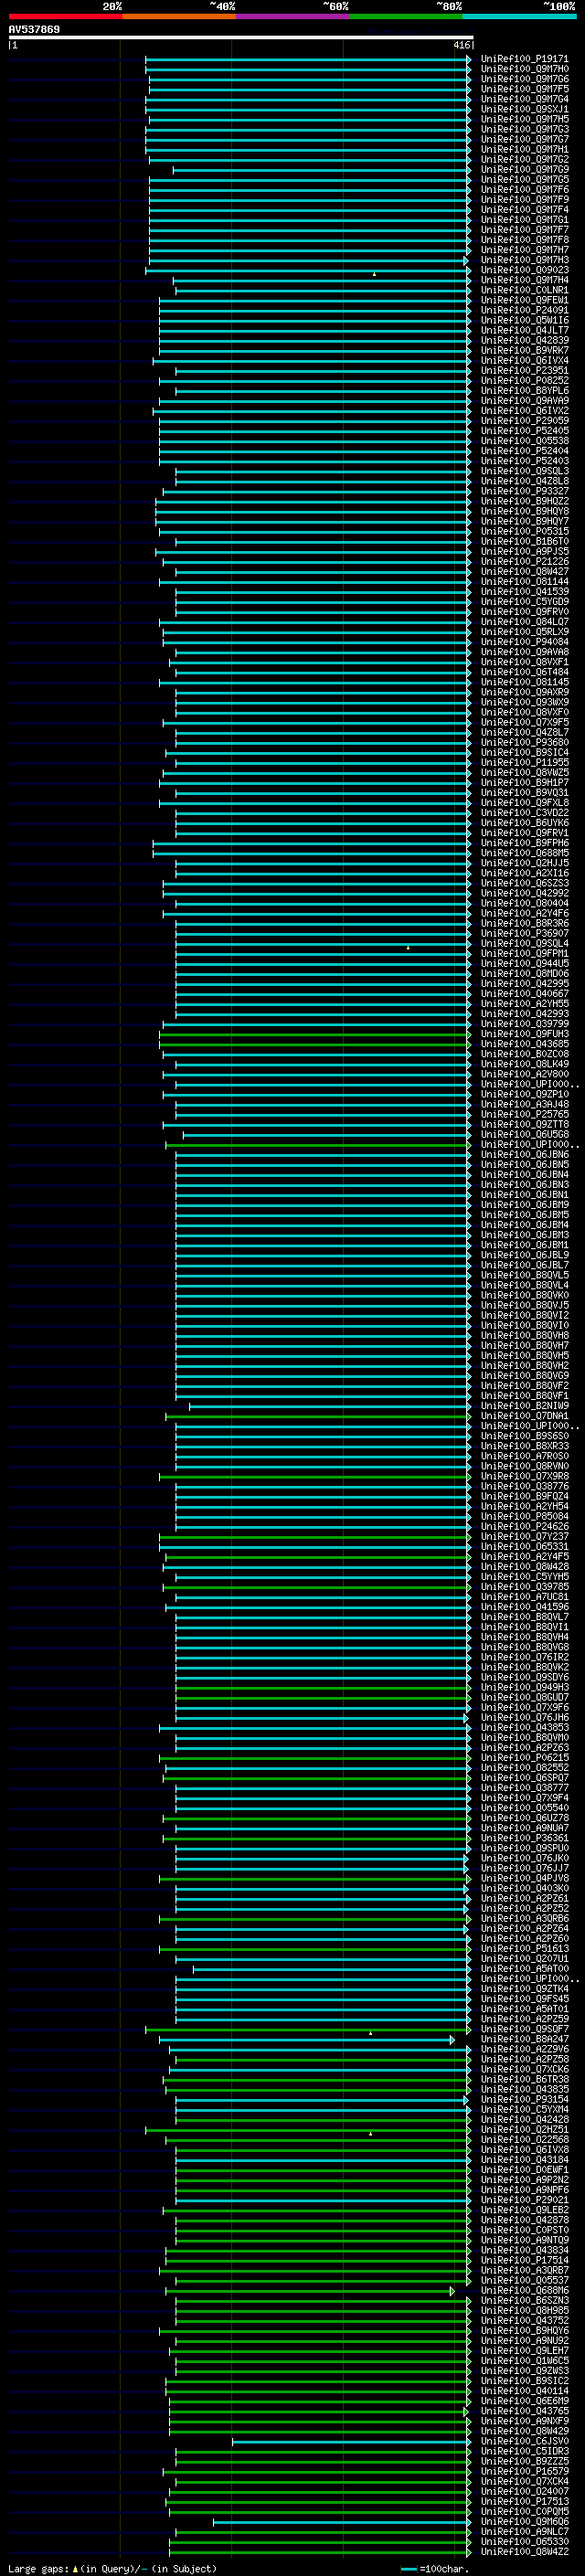Click the AV537869 query sequence name
Screen dimensions: 585x2576
pos(34,29)
